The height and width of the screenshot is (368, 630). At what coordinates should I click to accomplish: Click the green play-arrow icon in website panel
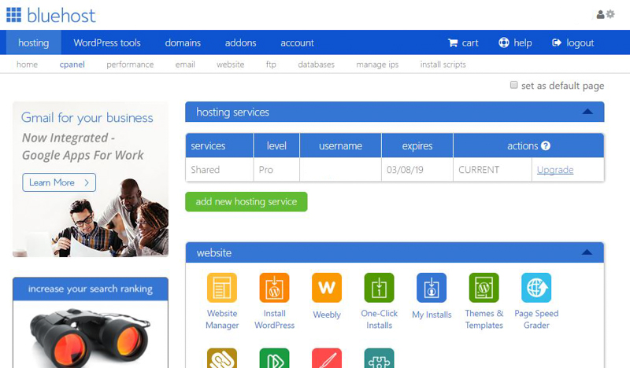tap(274, 358)
